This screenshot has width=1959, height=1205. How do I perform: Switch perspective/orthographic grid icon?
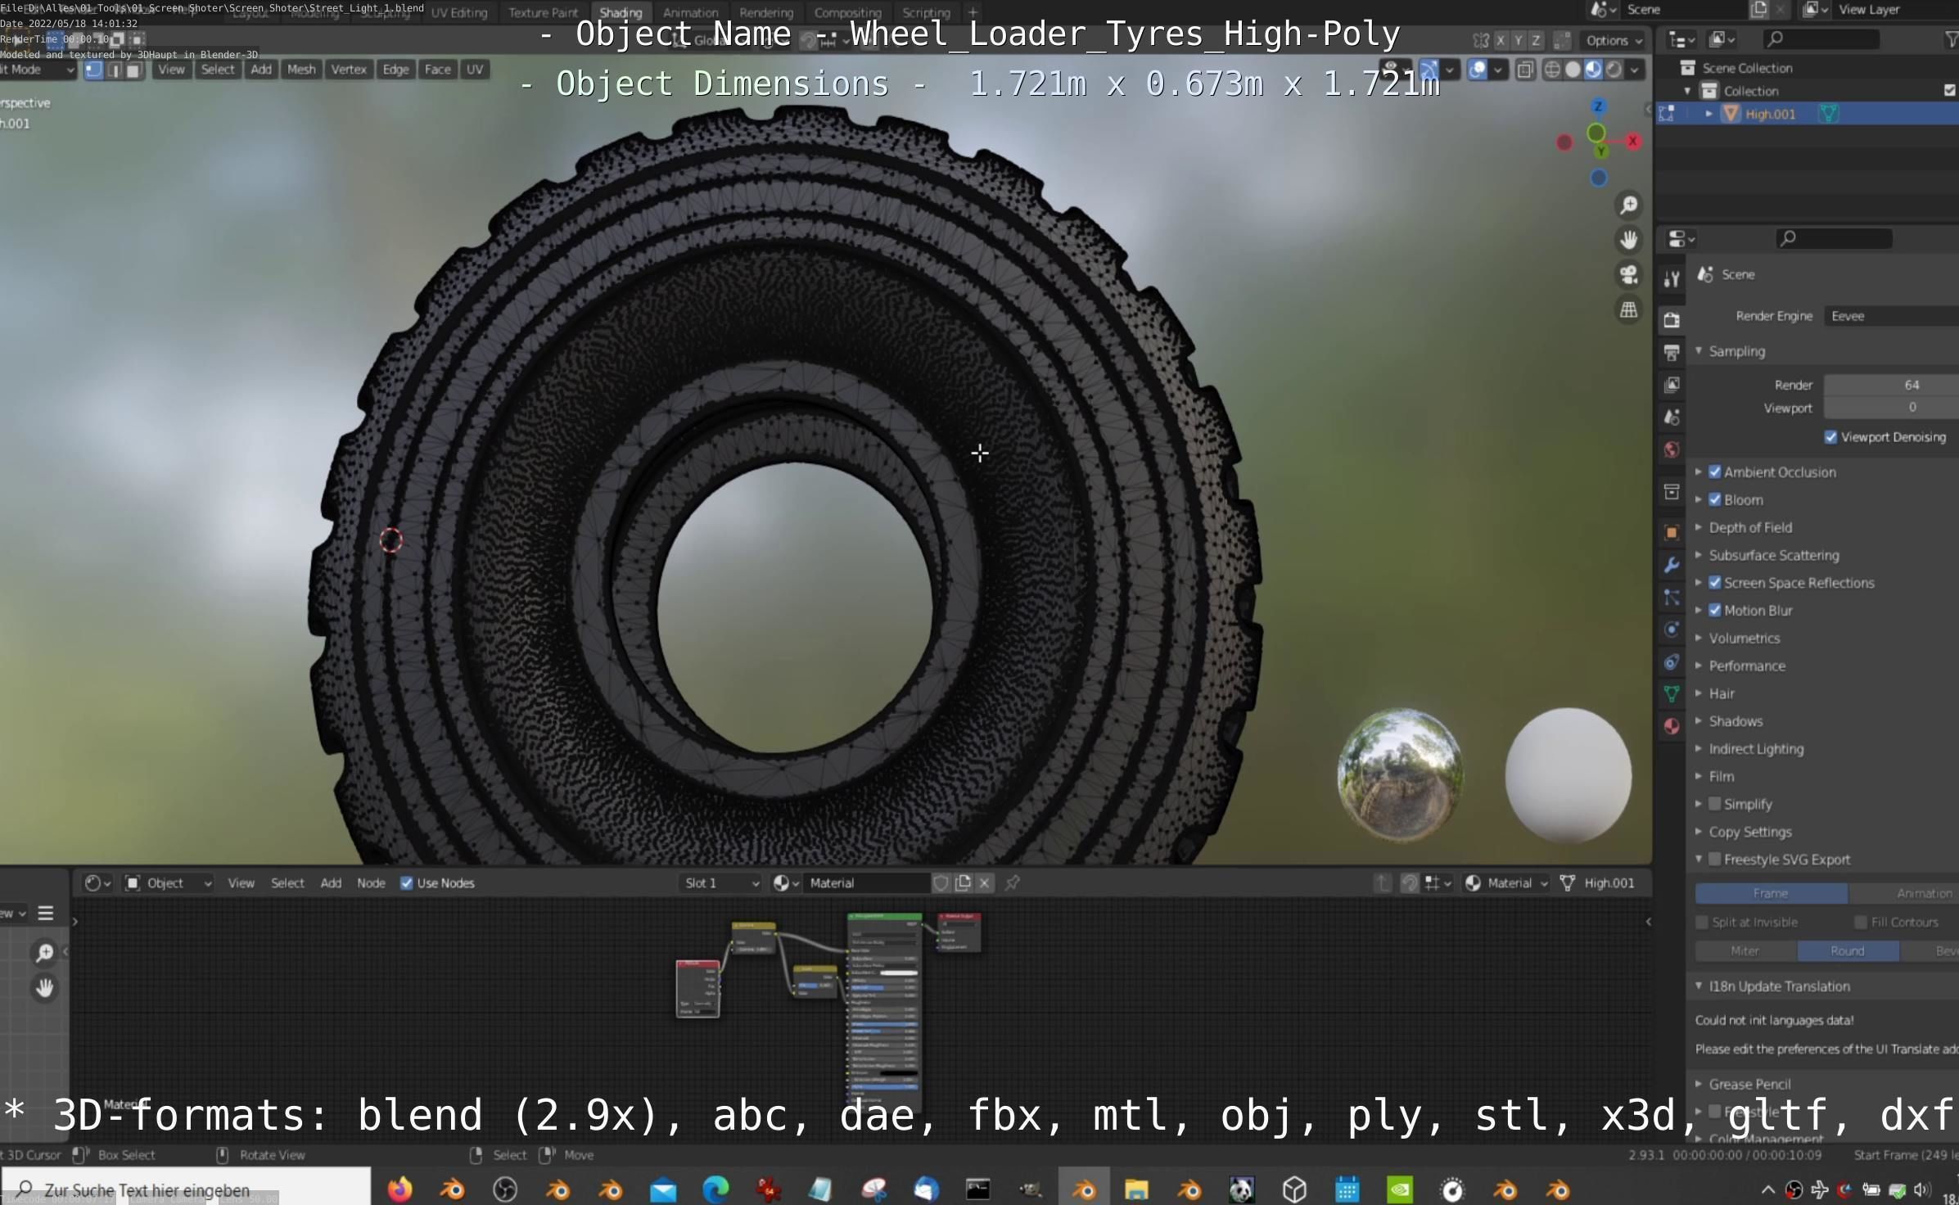pos(1628,310)
